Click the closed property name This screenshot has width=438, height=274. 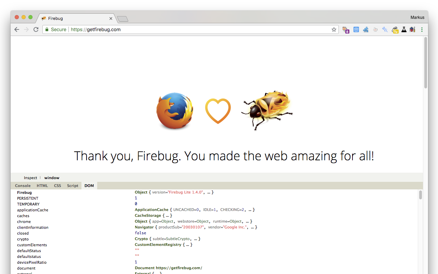pyautogui.click(x=23, y=233)
